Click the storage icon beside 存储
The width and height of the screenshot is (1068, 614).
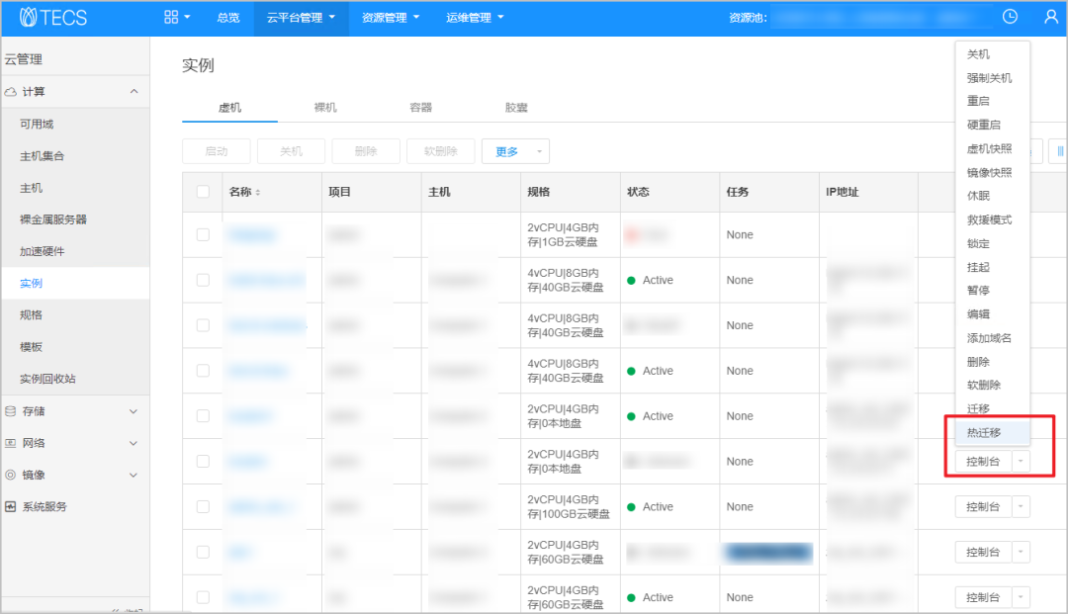point(11,411)
